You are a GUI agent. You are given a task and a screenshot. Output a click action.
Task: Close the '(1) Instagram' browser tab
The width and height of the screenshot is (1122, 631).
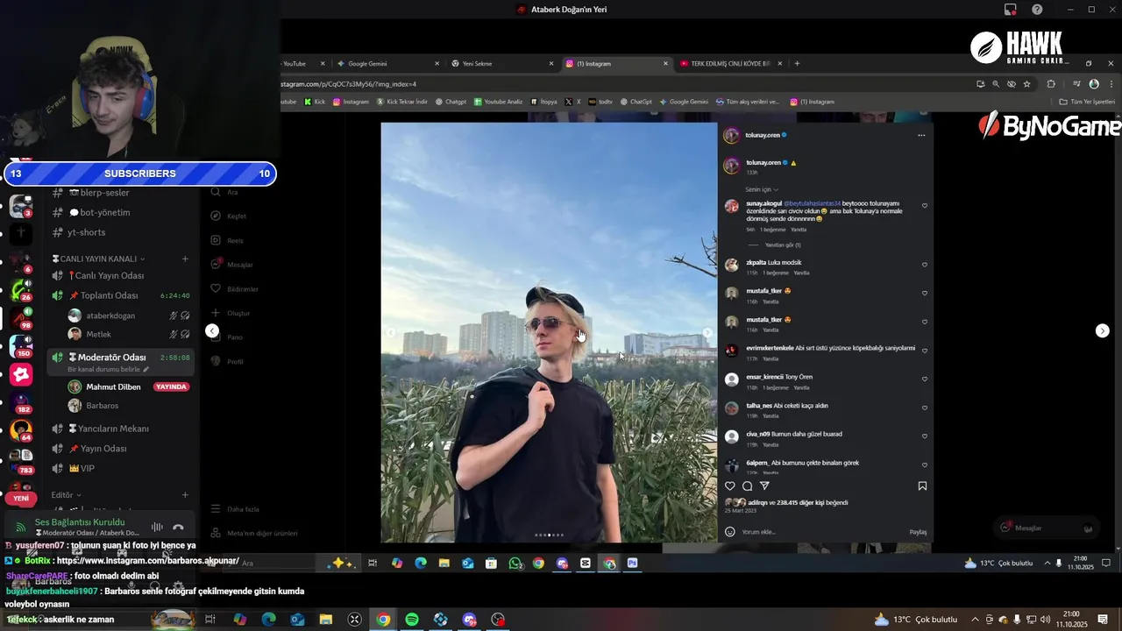(665, 63)
